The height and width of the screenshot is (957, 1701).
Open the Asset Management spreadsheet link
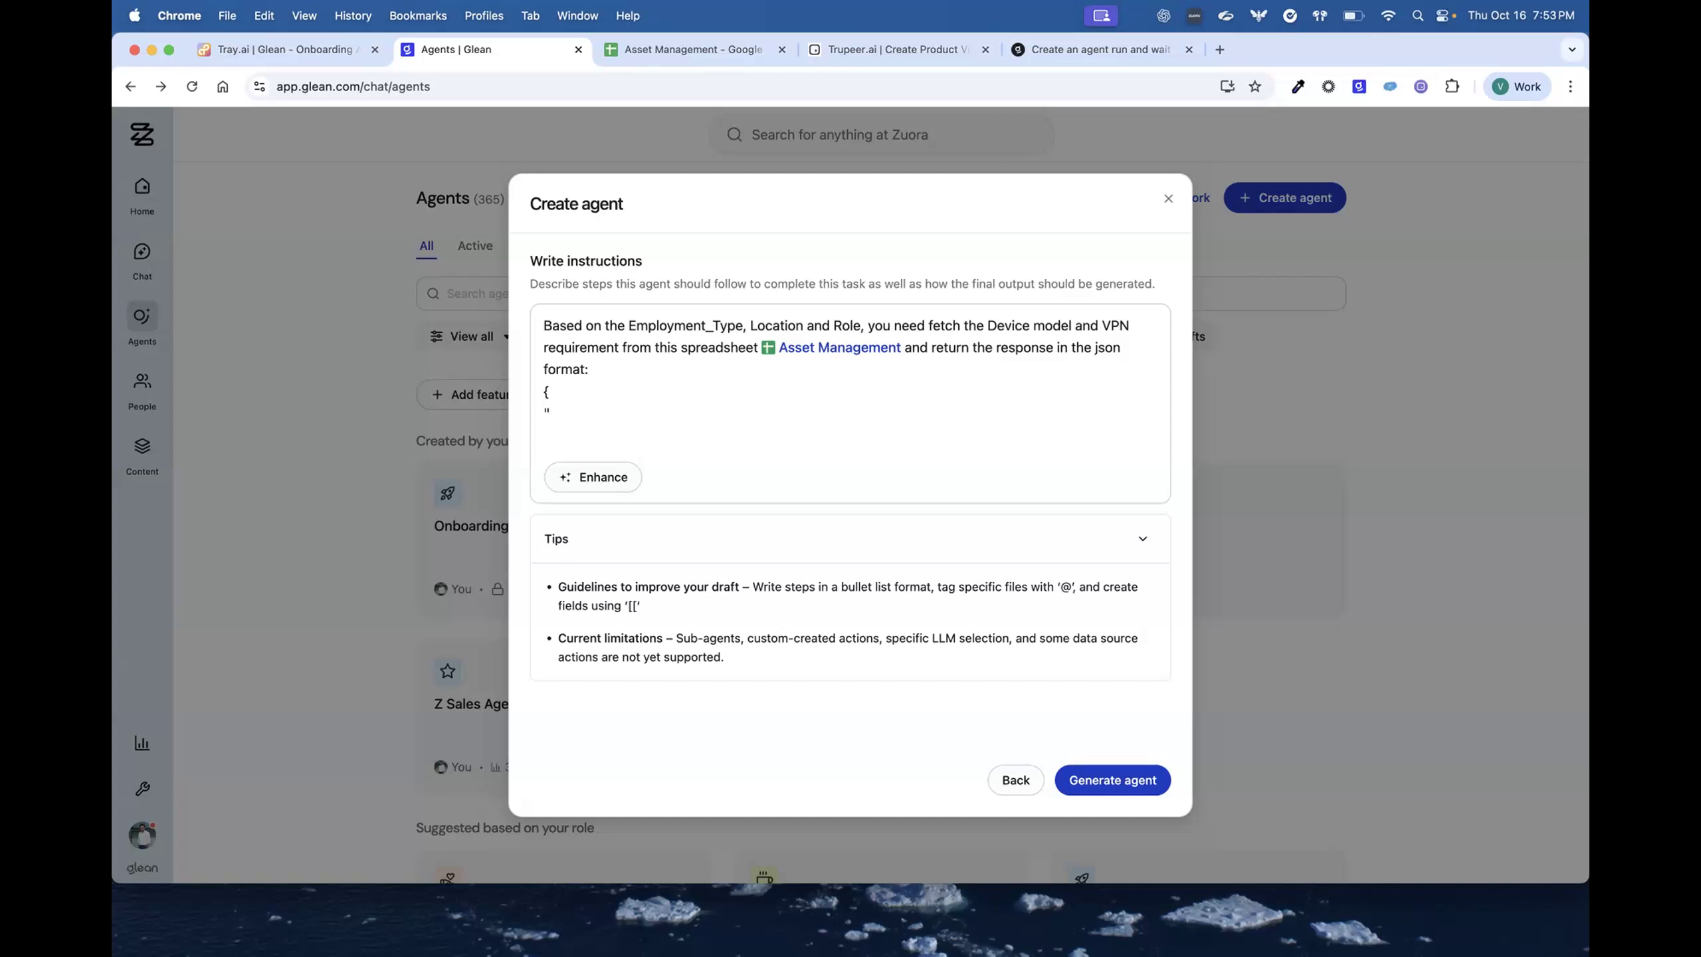pyautogui.click(x=839, y=347)
